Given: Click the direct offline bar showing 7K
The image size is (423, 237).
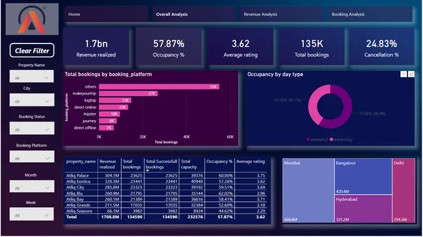Looking at the screenshot, I should point(106,128).
